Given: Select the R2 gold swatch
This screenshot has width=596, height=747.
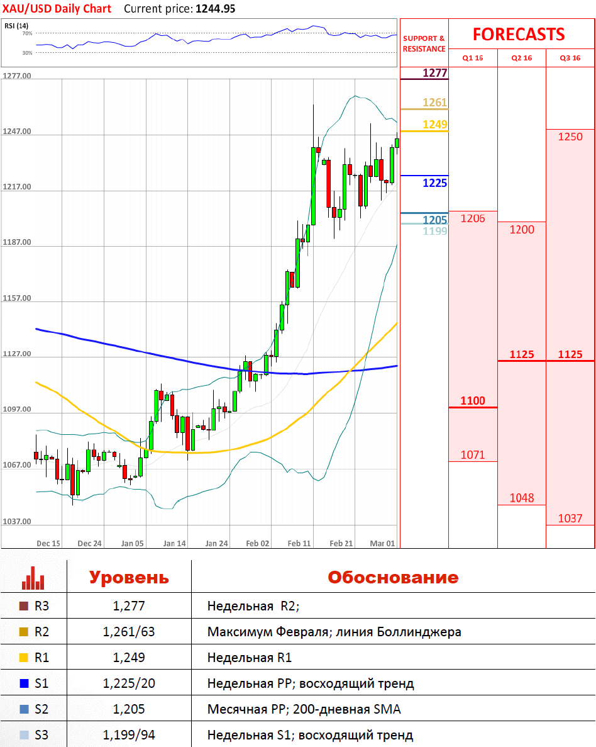Looking at the screenshot, I should pos(24,632).
